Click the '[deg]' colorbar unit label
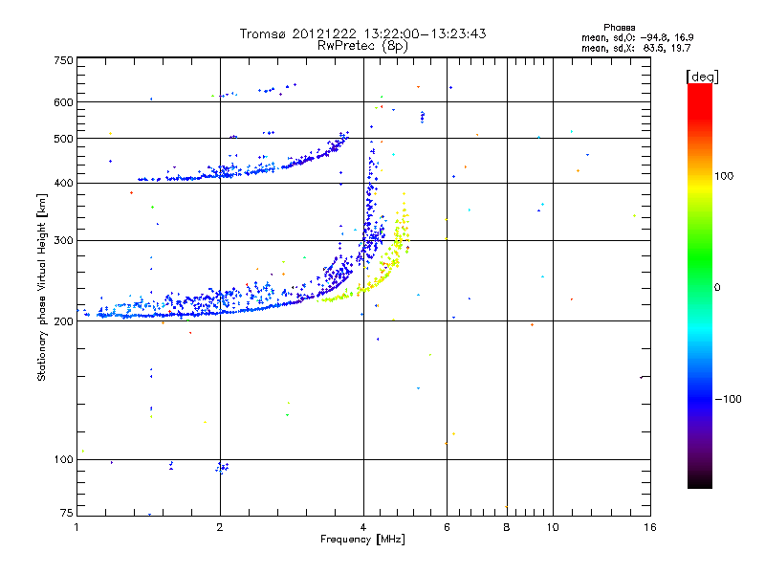This screenshot has height=574, width=765. 702,77
